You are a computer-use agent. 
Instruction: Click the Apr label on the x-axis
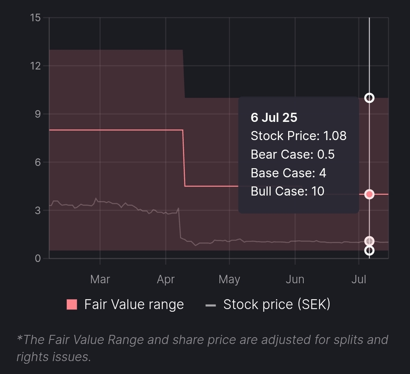[166, 280]
